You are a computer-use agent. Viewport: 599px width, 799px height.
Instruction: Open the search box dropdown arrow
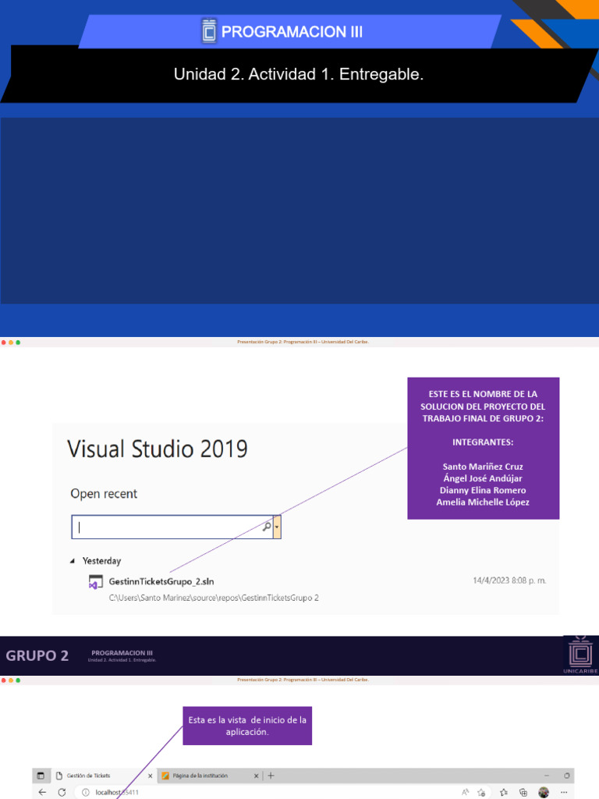pos(277,527)
